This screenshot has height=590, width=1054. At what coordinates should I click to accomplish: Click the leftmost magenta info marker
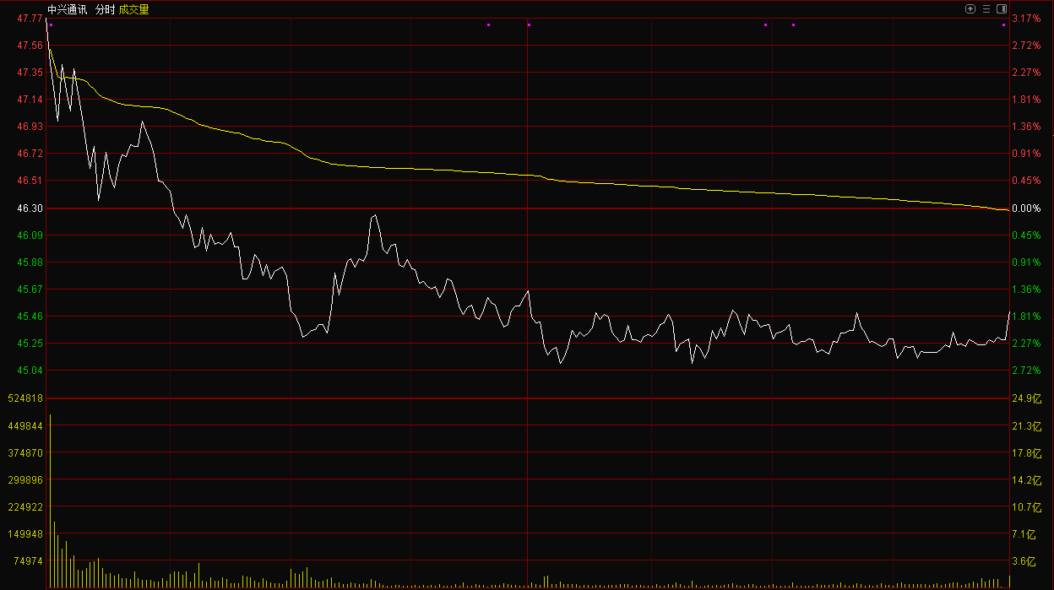point(51,25)
